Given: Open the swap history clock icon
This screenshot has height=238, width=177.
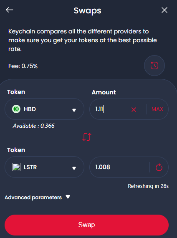Looking at the screenshot, I should click(154, 66).
